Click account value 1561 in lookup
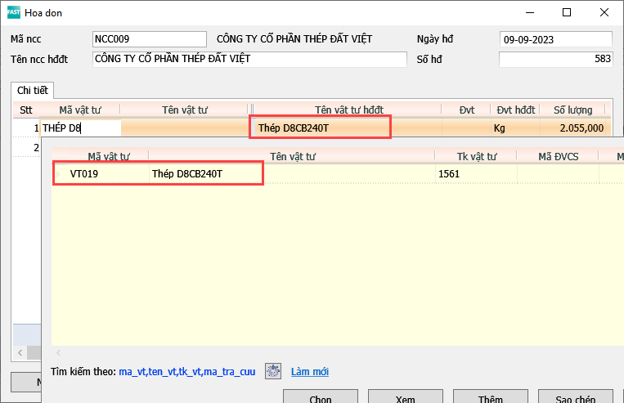The width and height of the screenshot is (624, 403). pos(449,174)
